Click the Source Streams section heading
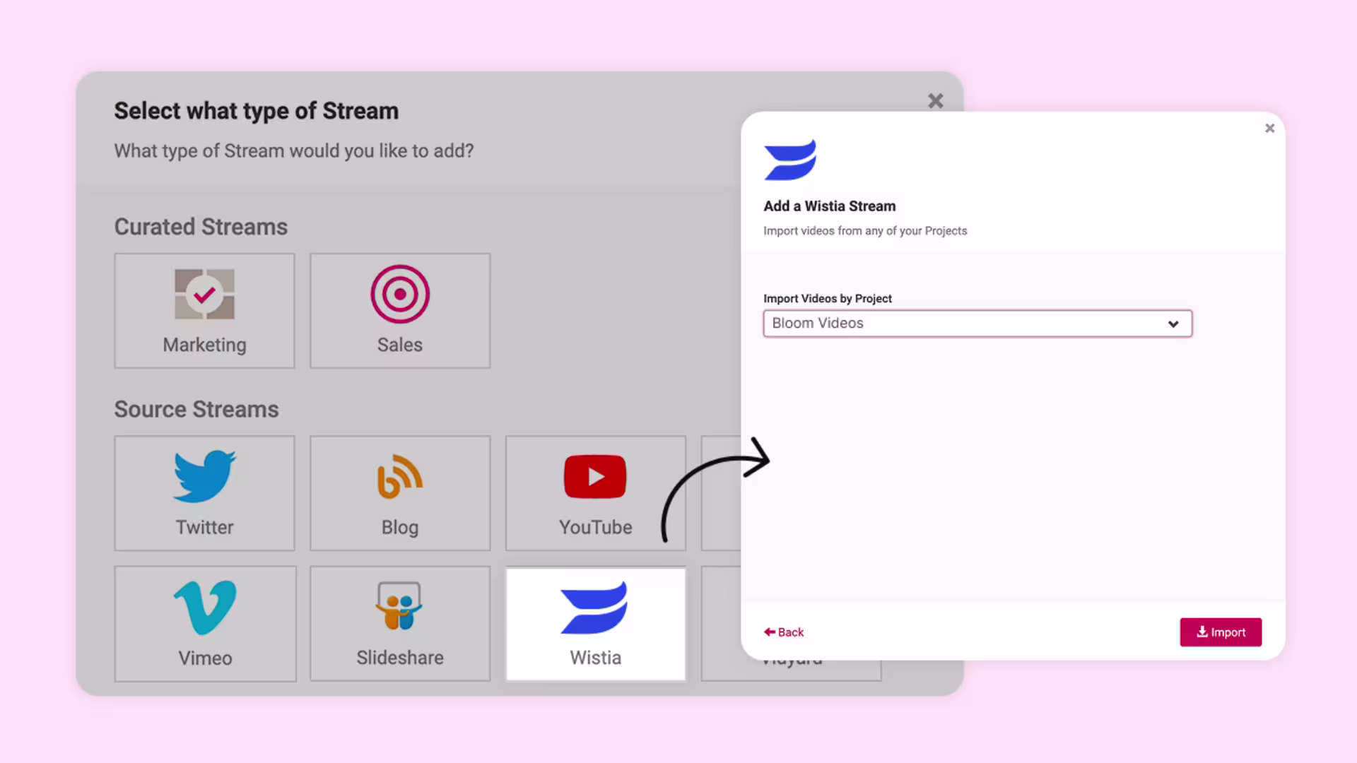Viewport: 1357px width, 763px height. [196, 409]
